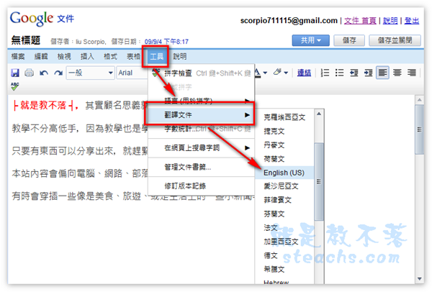
Task: Click the Print icon in toolbar
Action: [x=30, y=73]
